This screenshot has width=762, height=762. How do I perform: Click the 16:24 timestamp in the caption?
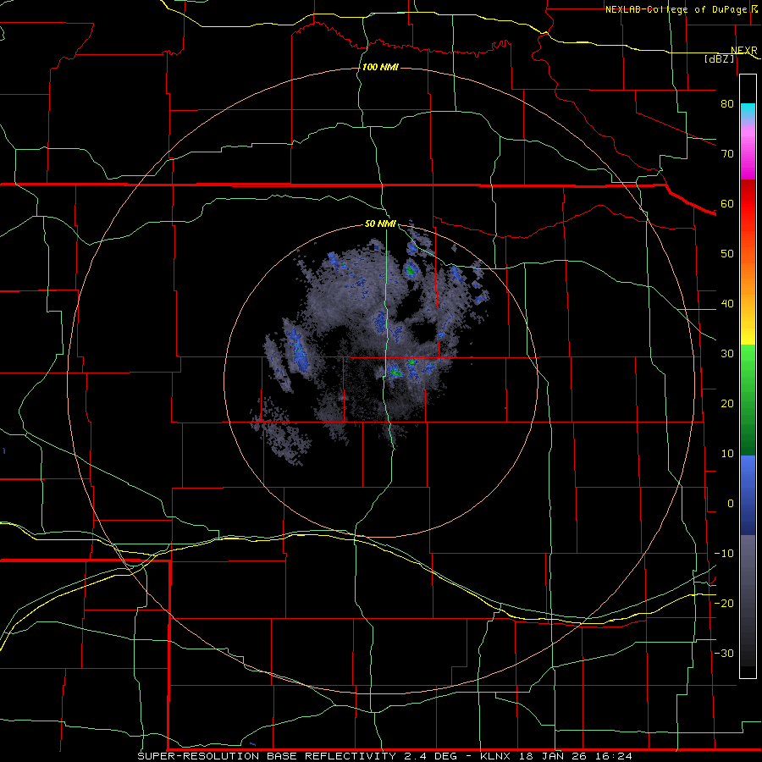click(x=613, y=756)
